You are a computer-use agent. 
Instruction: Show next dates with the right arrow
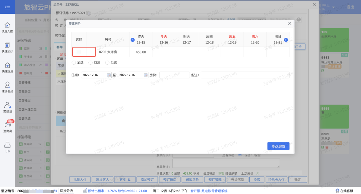[286, 40]
